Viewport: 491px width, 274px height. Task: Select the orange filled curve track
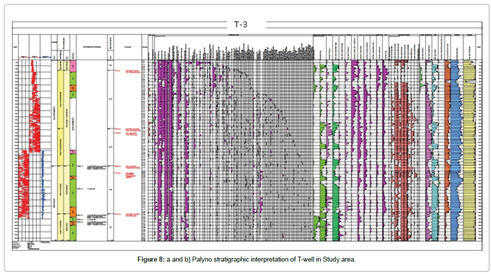(x=447, y=149)
